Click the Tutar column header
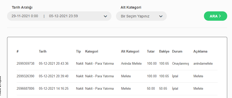 point(151,52)
